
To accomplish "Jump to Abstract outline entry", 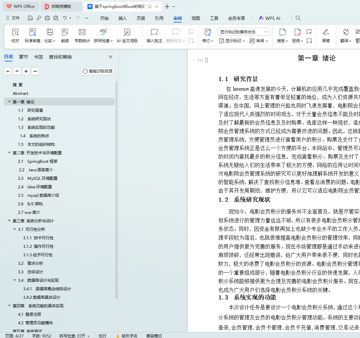I will 21,93.
